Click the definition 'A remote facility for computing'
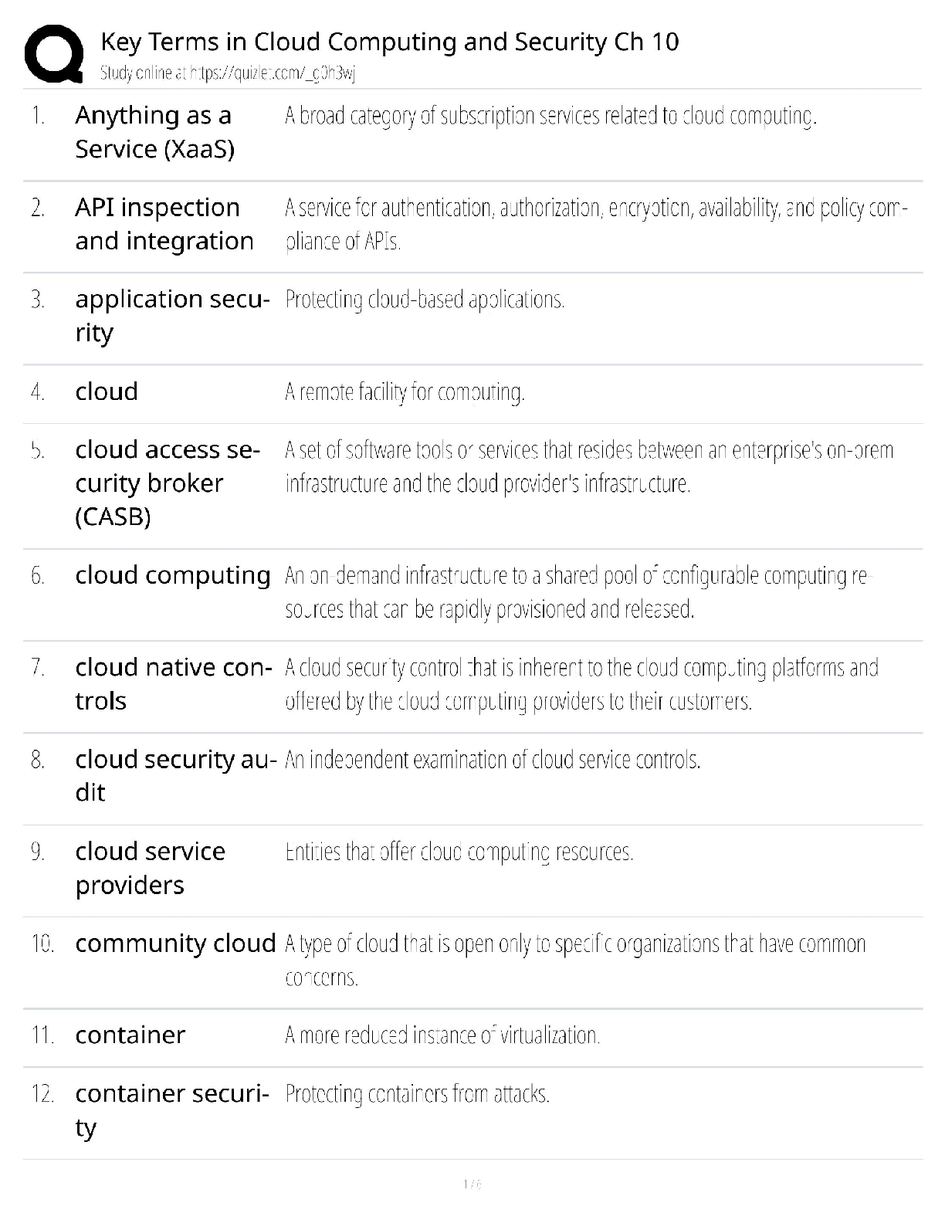Image resolution: width=945 pixels, height=1223 pixels. point(405,392)
